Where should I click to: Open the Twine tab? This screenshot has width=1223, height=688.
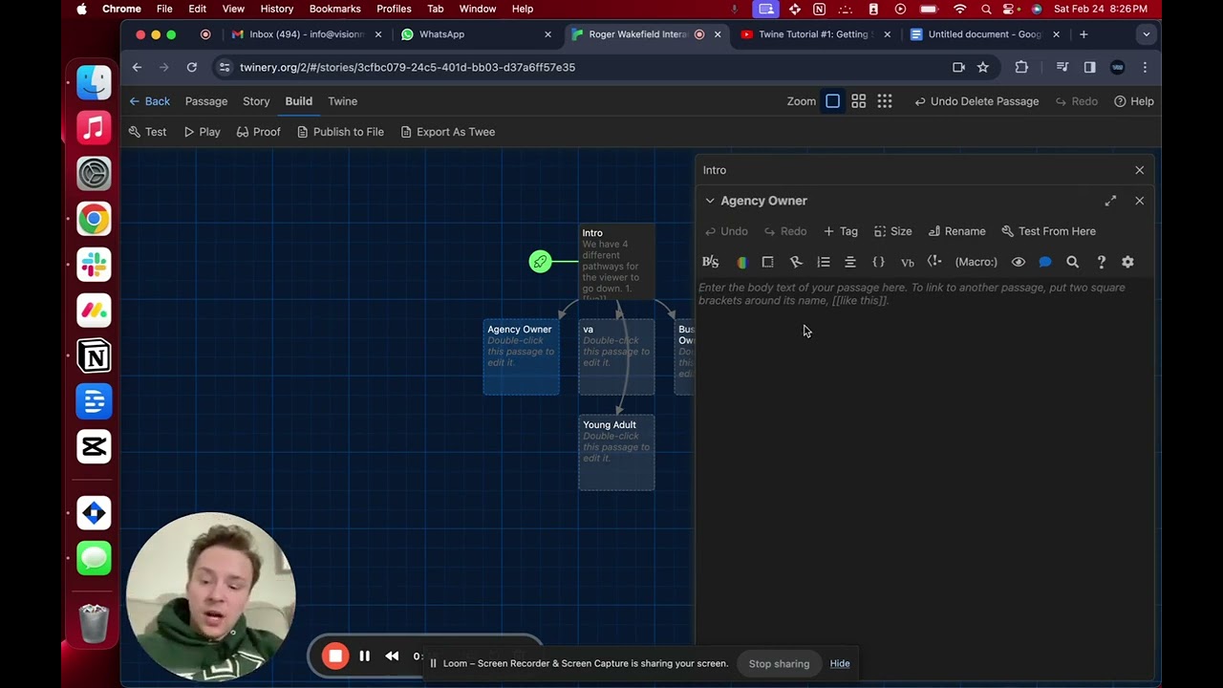[342, 101]
